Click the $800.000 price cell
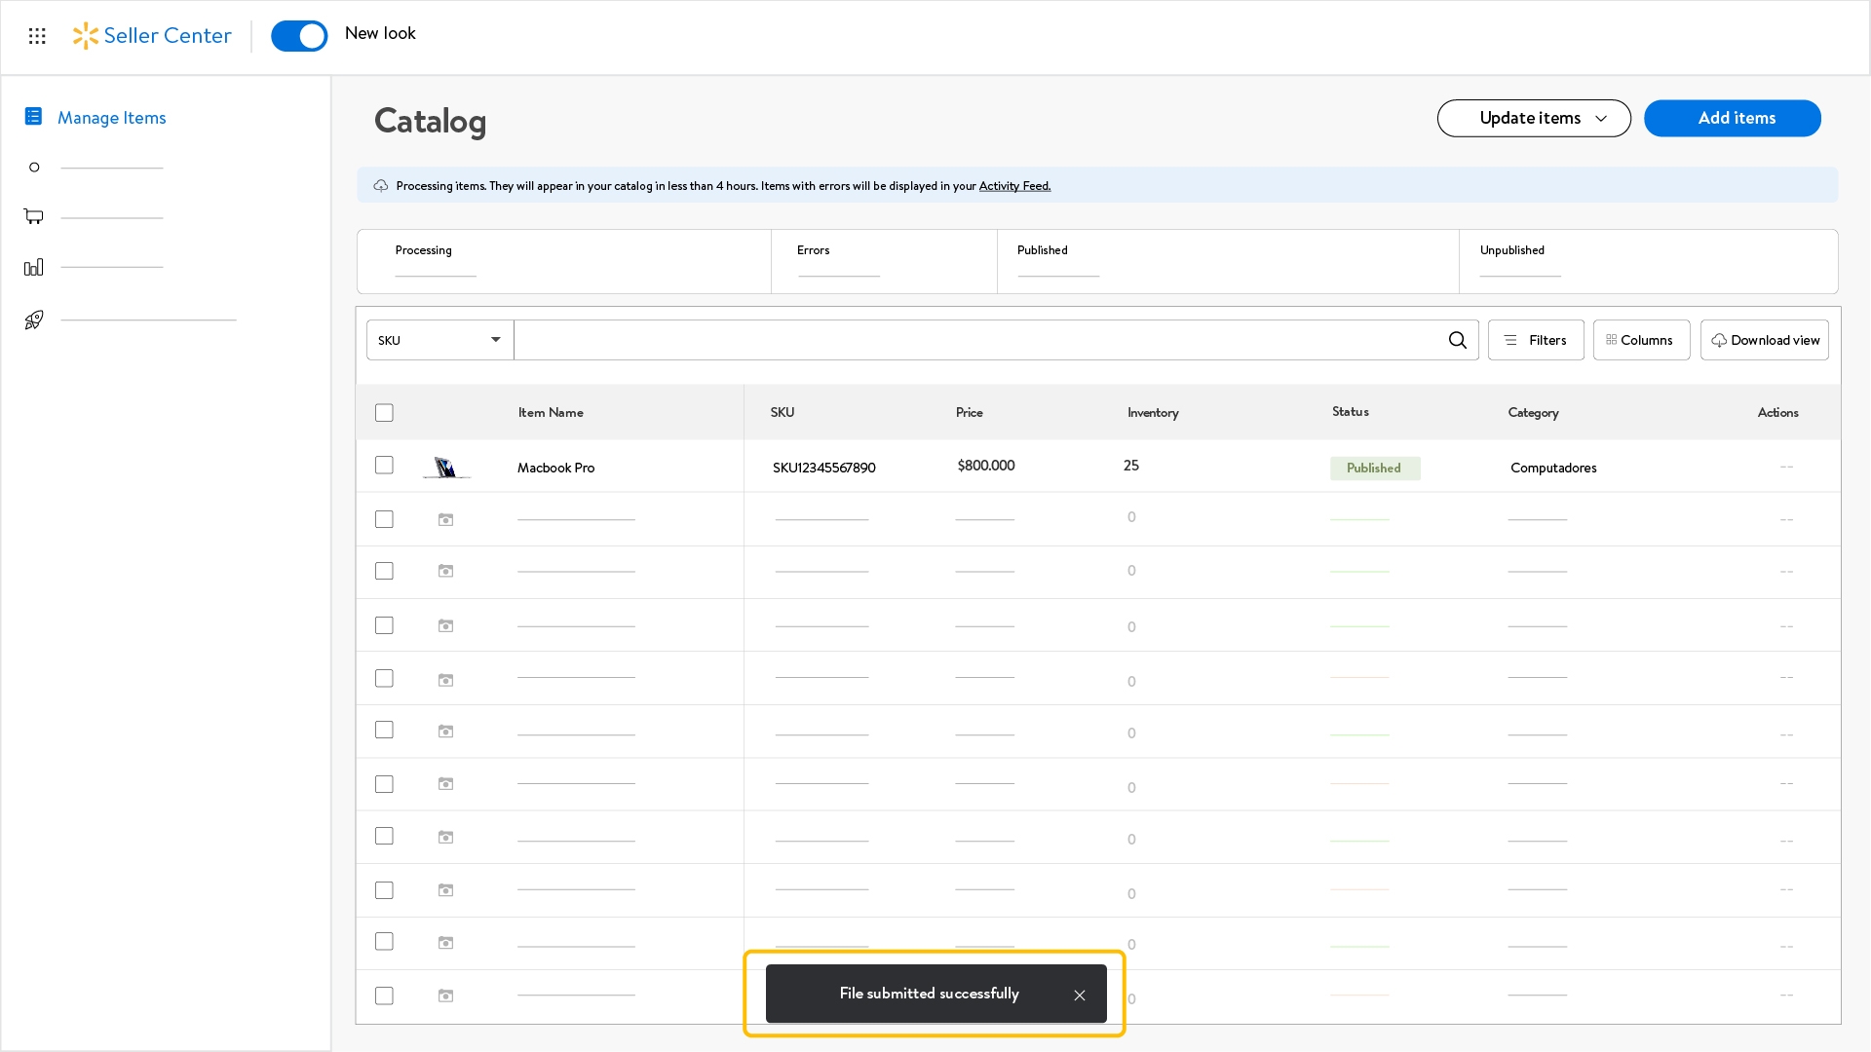This screenshot has width=1871, height=1052. tap(986, 466)
